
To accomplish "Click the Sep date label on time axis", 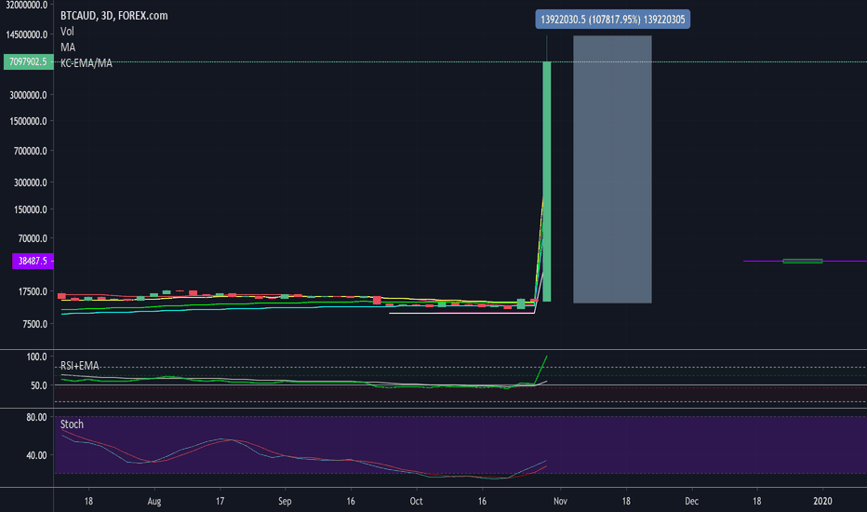I will coord(285,502).
